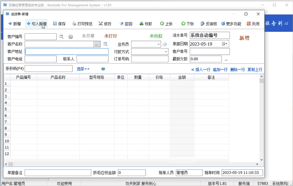The height and width of the screenshot is (186, 293).
Task: Save the delivery note with 保存
Action: pyautogui.click(x=59, y=24)
